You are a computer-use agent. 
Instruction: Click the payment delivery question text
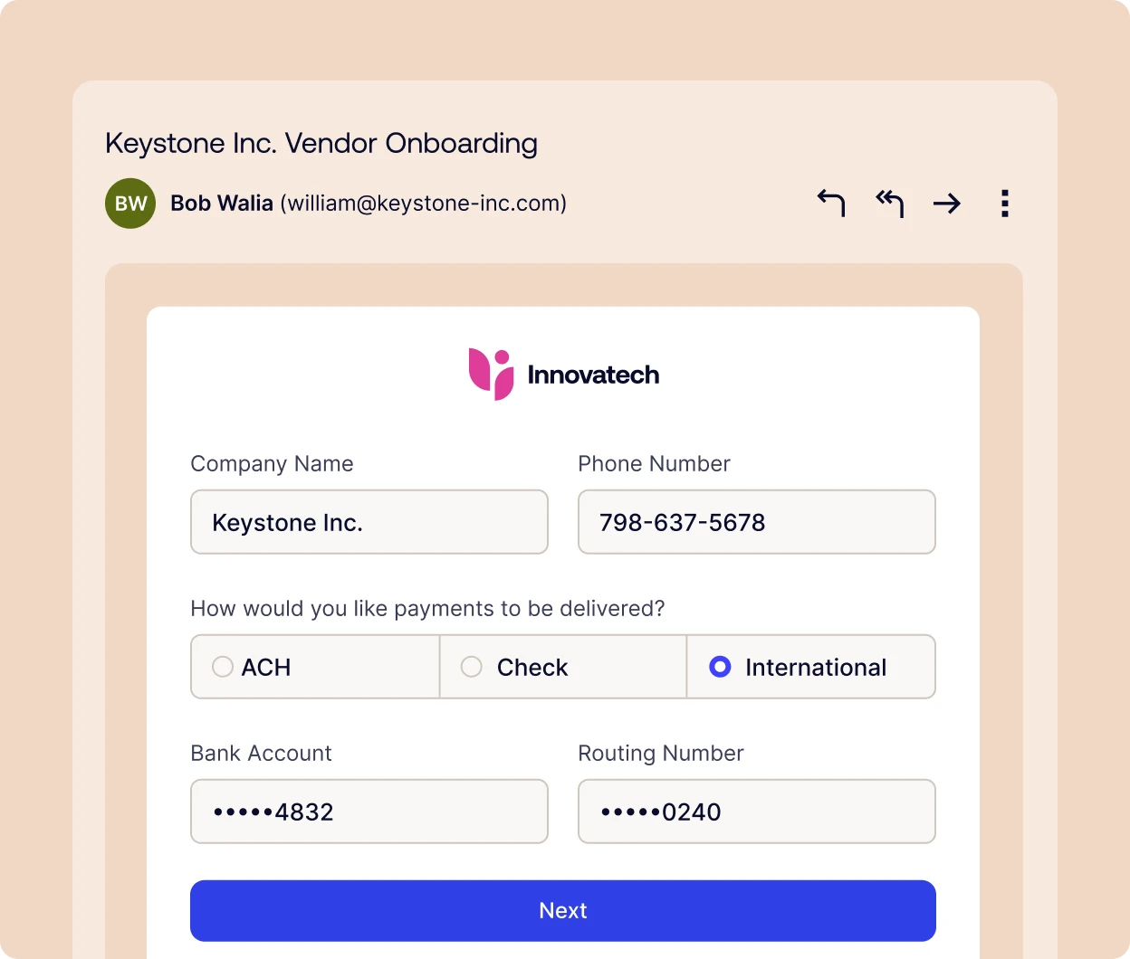click(x=427, y=609)
